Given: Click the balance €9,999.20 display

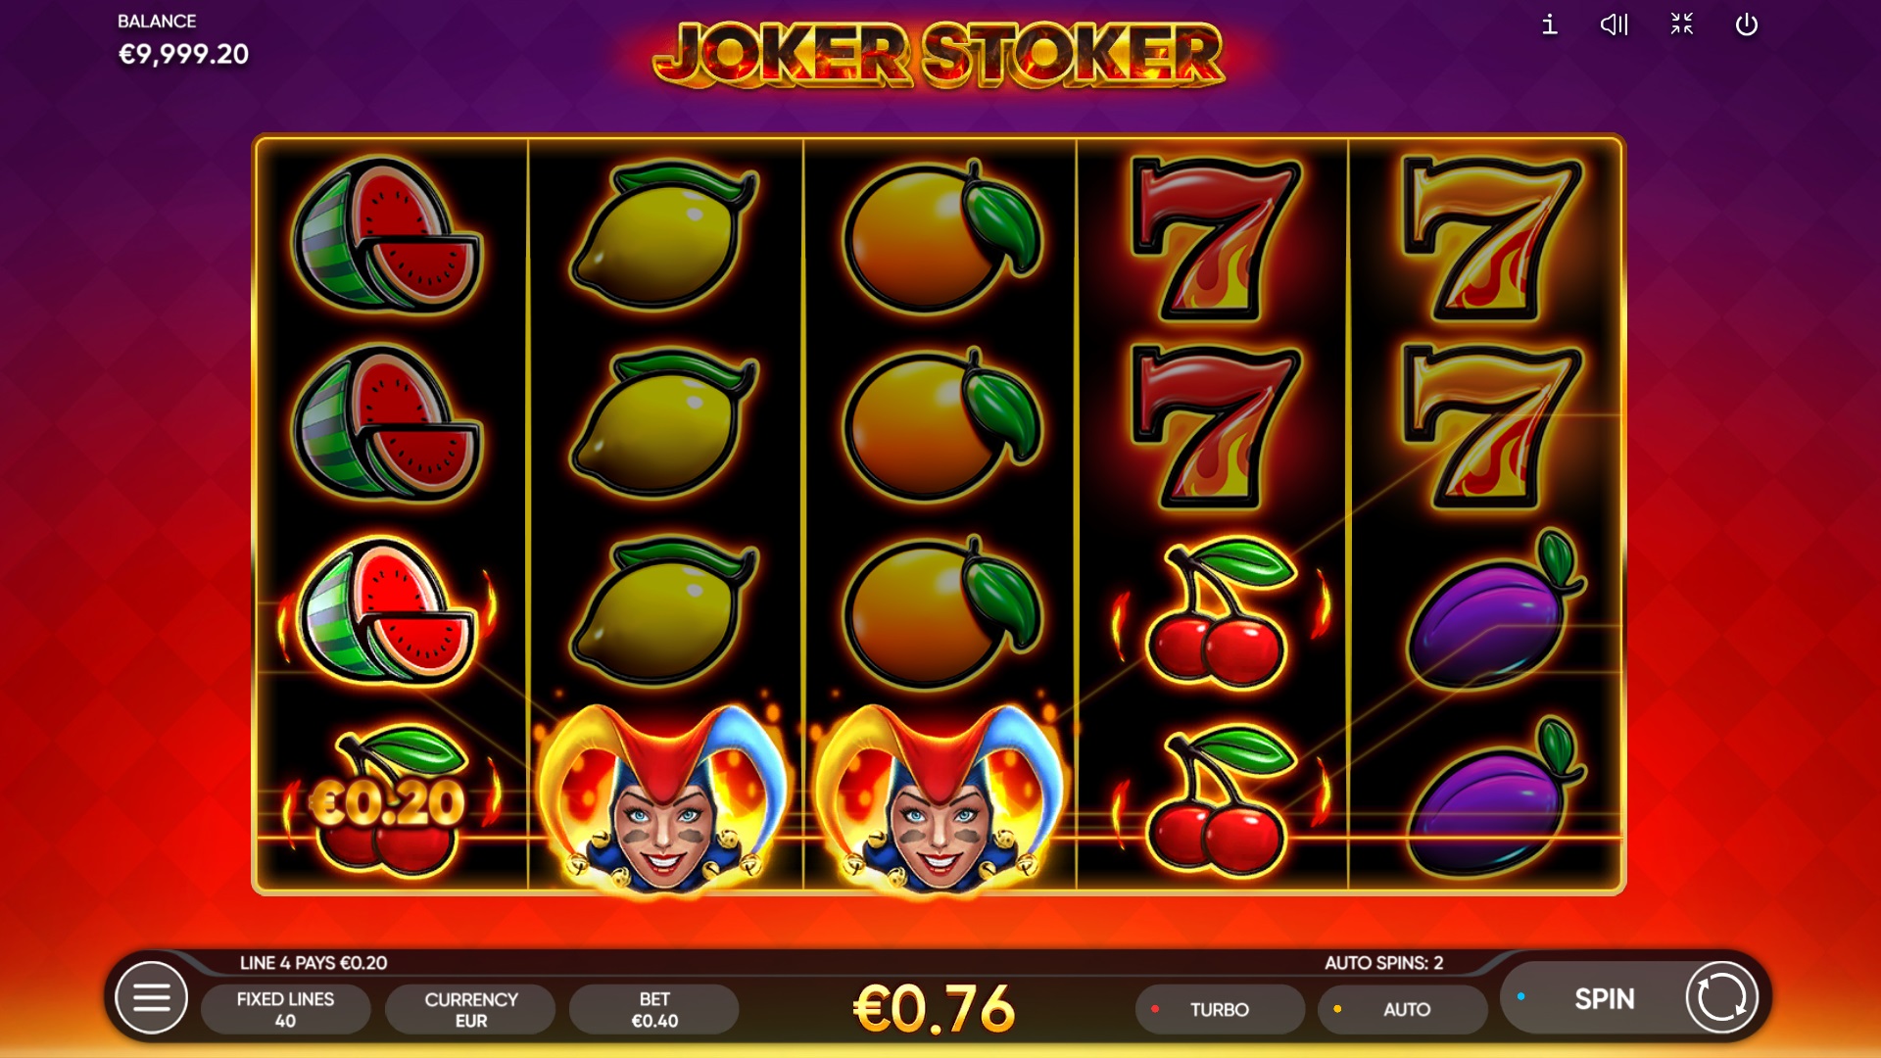Looking at the screenshot, I should [x=183, y=54].
